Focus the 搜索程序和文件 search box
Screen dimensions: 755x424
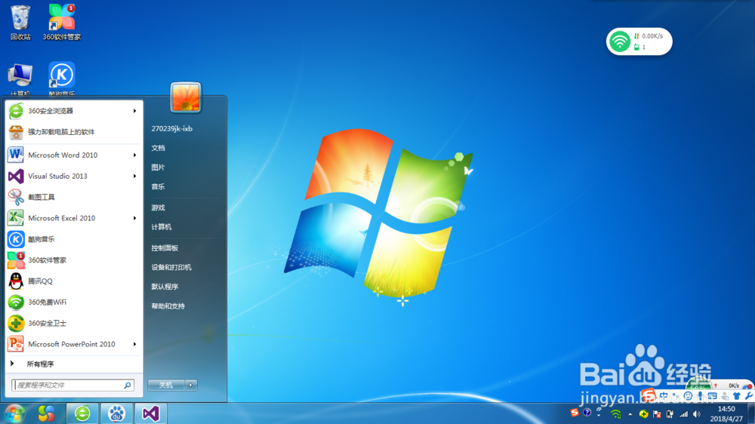(x=72, y=385)
